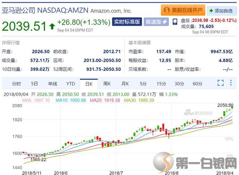Viewport: 239px width, 175px height.
Task: Click the 前收盘 value 2012.71
Action: tap(112, 51)
